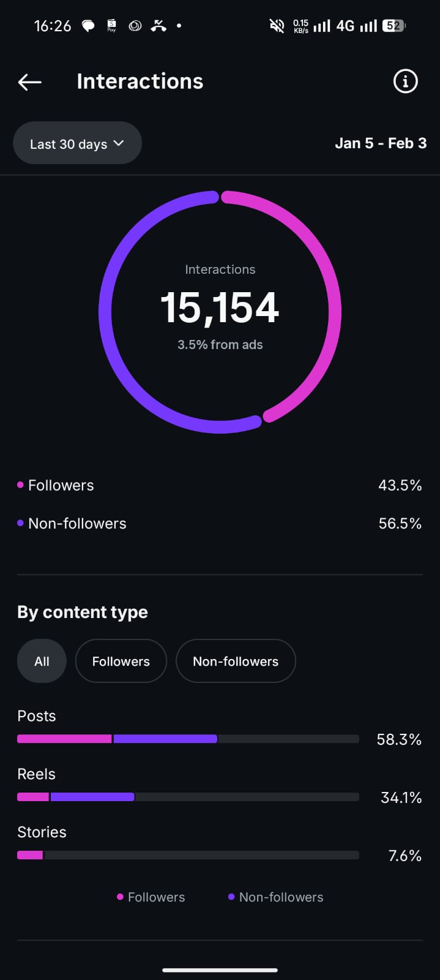The height and width of the screenshot is (980, 440).
Task: Select the Followers content filter chip
Action: [121, 661]
